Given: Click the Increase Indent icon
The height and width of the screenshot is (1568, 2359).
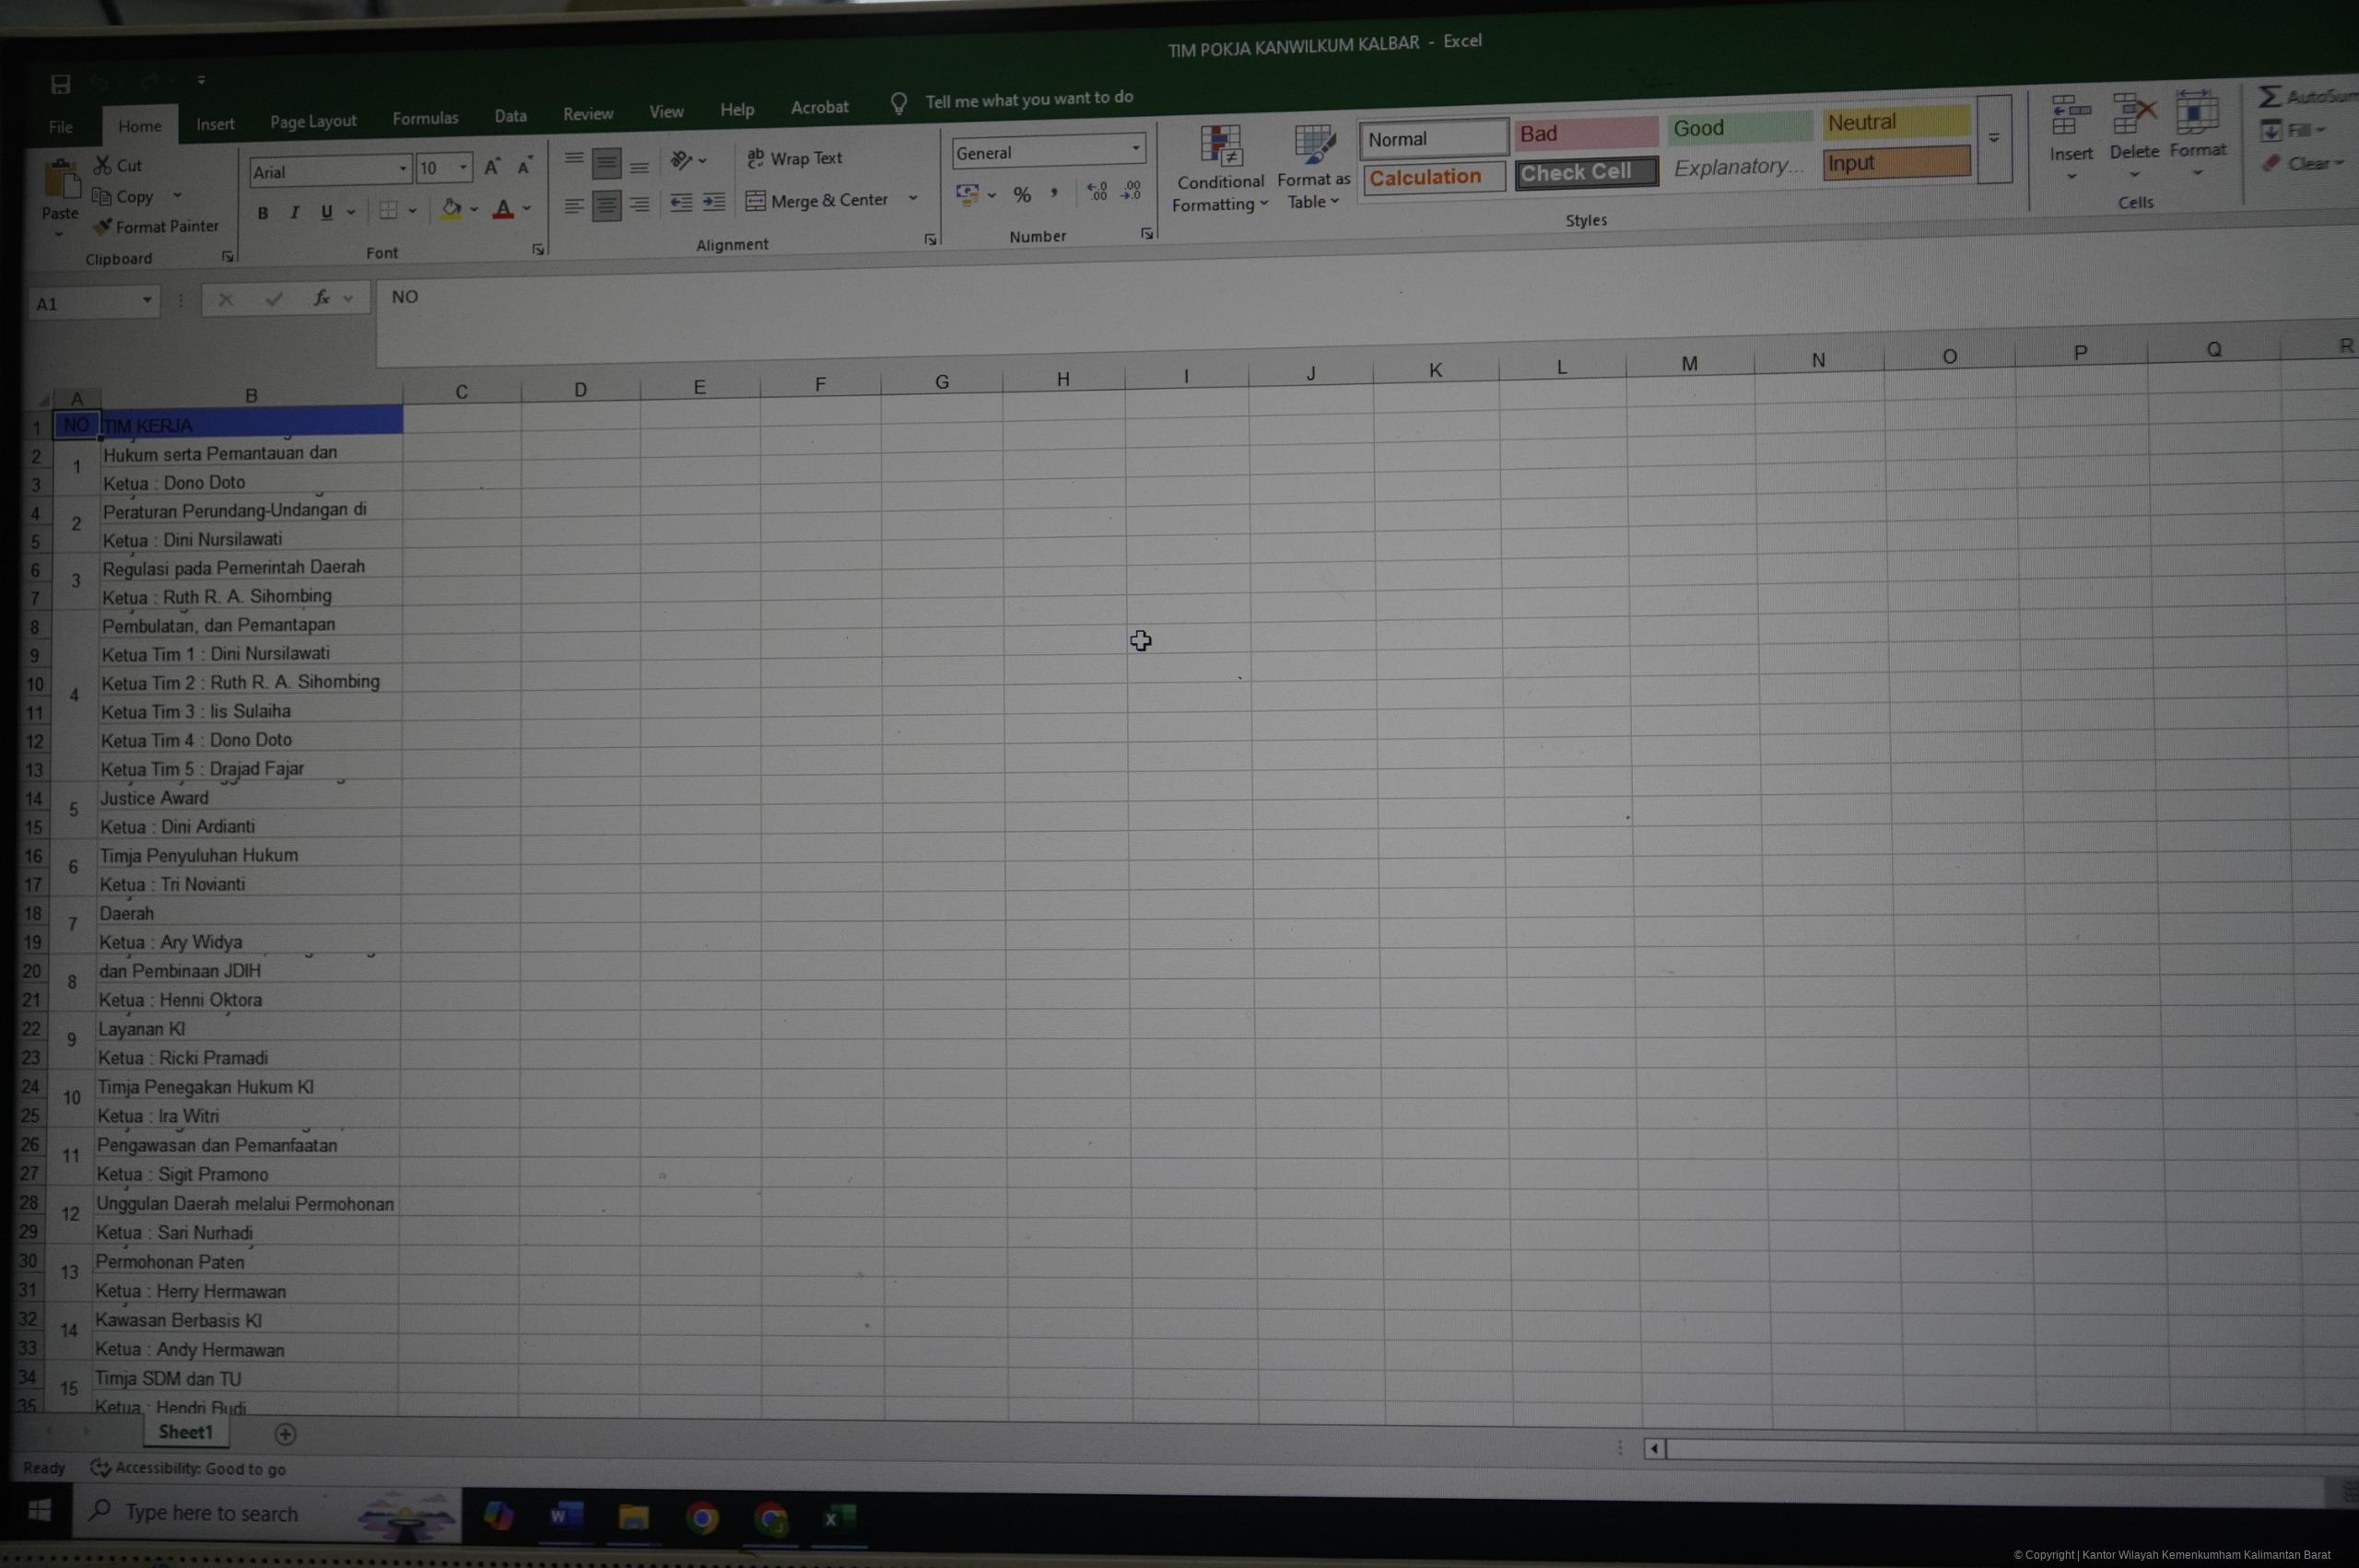Looking at the screenshot, I should coord(713,203).
